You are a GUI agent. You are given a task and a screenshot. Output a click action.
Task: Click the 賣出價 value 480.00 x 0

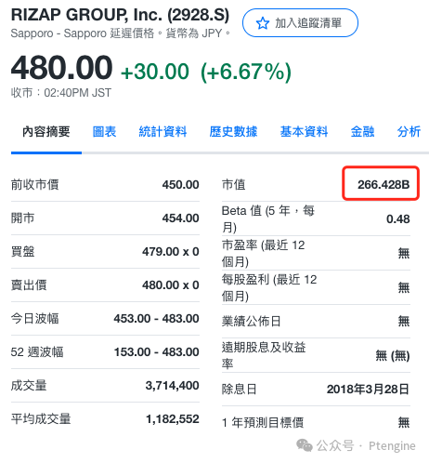point(171,285)
